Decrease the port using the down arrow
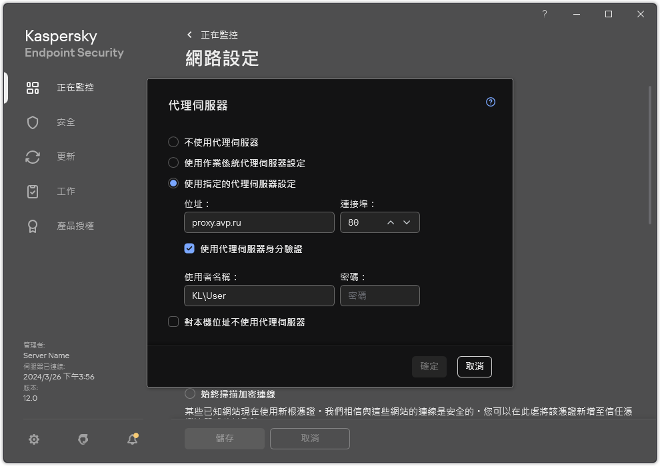This screenshot has width=660, height=466. tap(407, 222)
